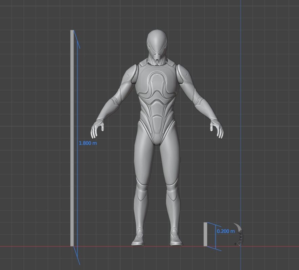The image size is (299, 270).
Task: Click the top edge of the tall plank
Action: (72, 31)
